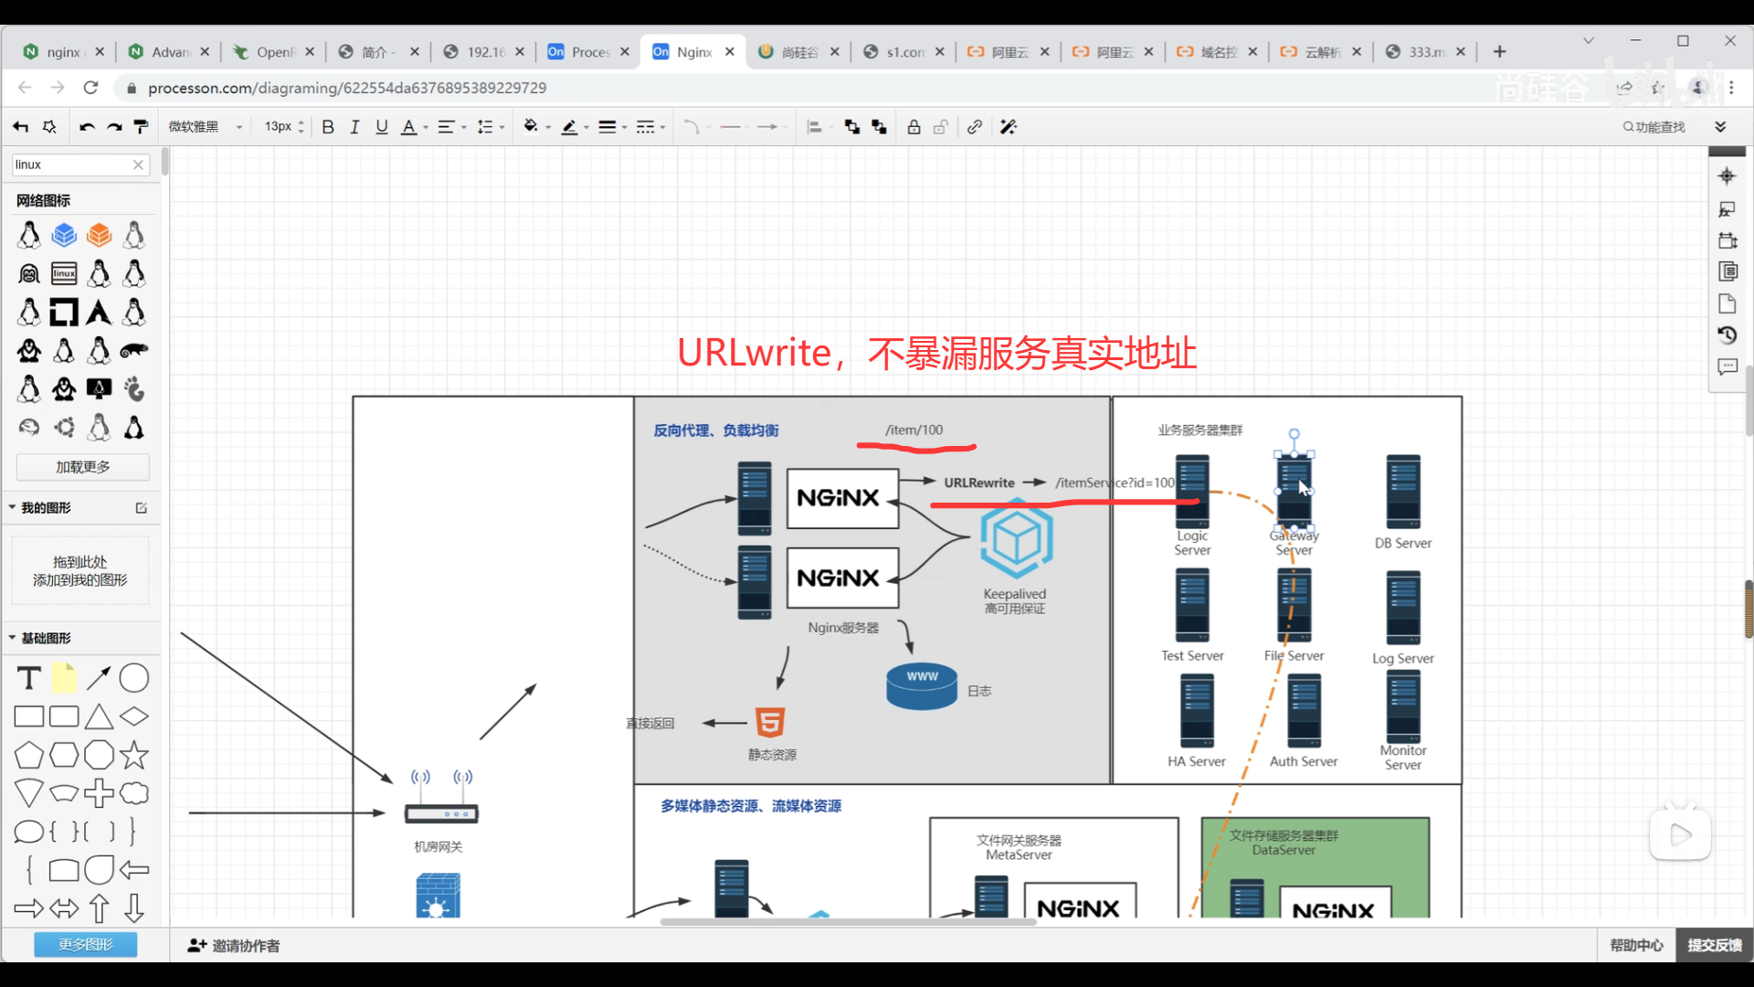Click the lock shape icon
This screenshot has height=987, width=1754.
[x=914, y=127]
